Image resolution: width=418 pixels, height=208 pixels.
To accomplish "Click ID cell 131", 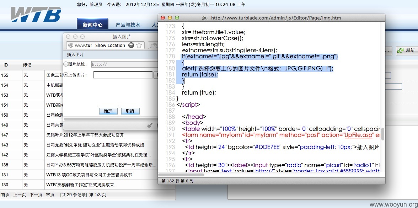I will point(5,175).
